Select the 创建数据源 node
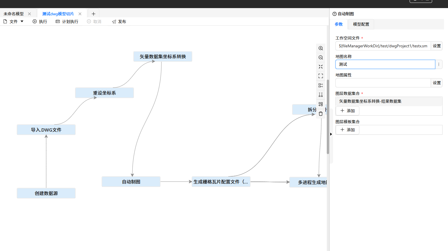 tap(46, 193)
